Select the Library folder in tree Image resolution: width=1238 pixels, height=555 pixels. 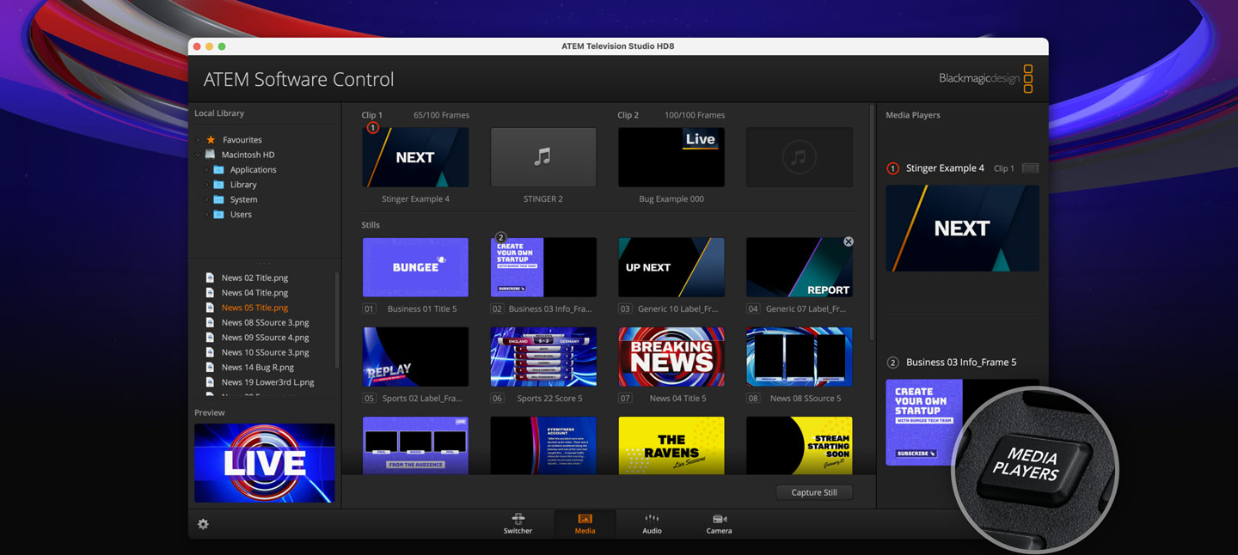click(x=242, y=185)
